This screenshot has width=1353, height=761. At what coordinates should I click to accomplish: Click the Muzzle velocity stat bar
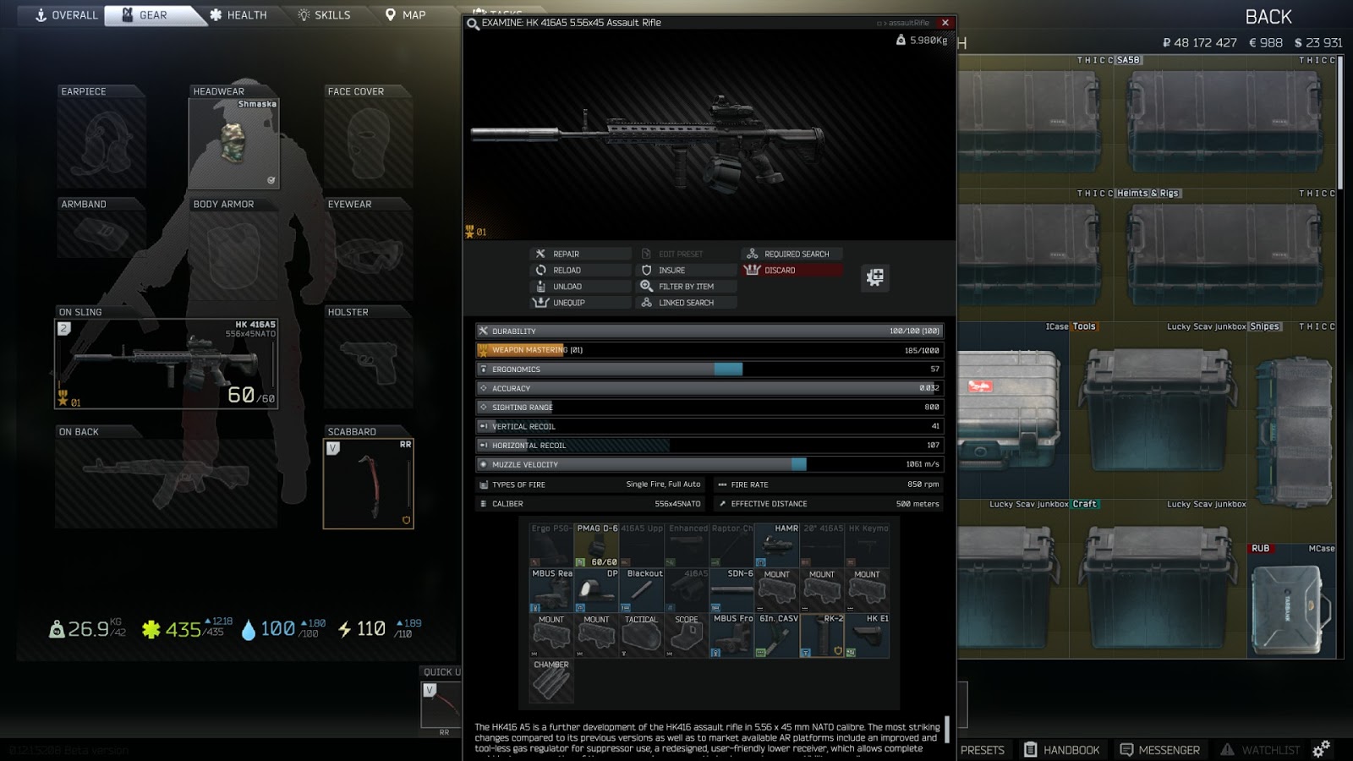click(709, 464)
